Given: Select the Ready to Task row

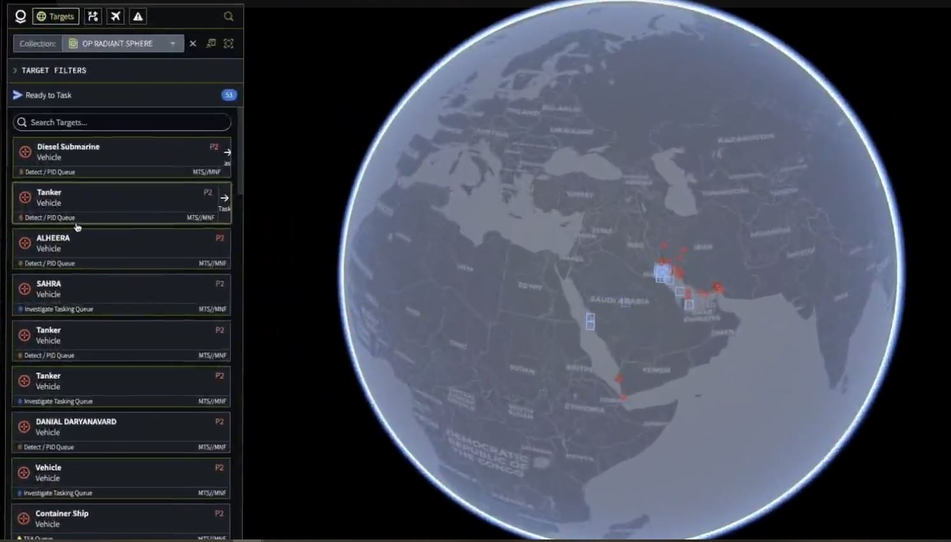Looking at the screenshot, I should (49, 95).
